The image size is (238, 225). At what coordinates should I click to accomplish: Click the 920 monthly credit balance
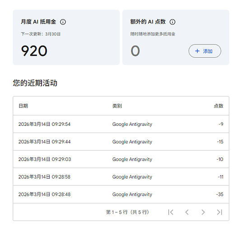click(34, 51)
